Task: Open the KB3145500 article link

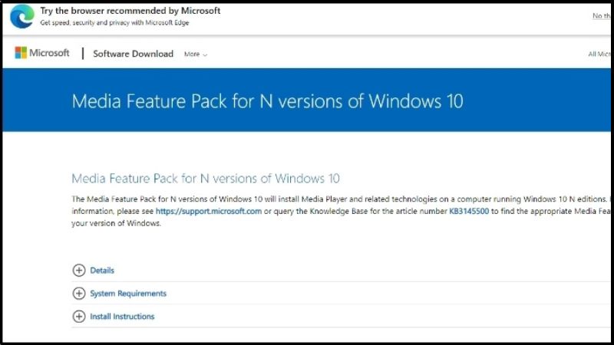Action: 469,212
